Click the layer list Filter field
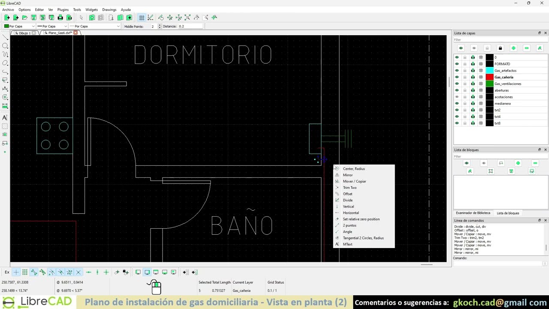The width and height of the screenshot is (549, 309). 501,40
